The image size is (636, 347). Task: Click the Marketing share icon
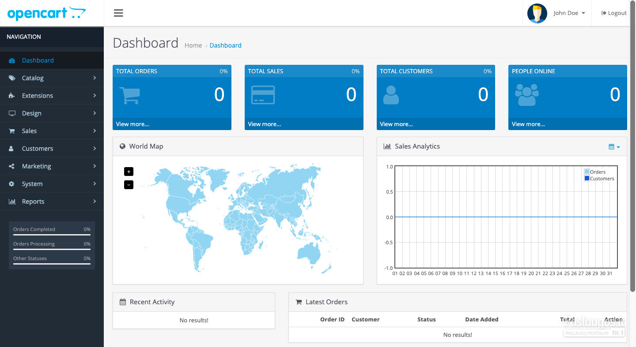(12, 166)
